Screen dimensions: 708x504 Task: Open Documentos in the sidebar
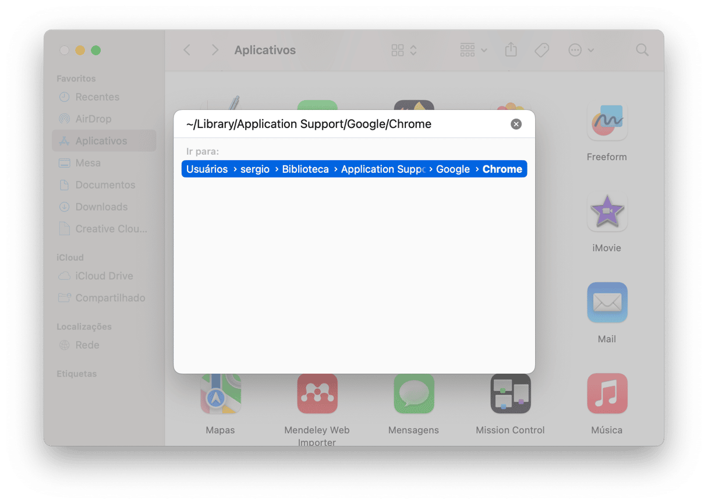point(104,185)
